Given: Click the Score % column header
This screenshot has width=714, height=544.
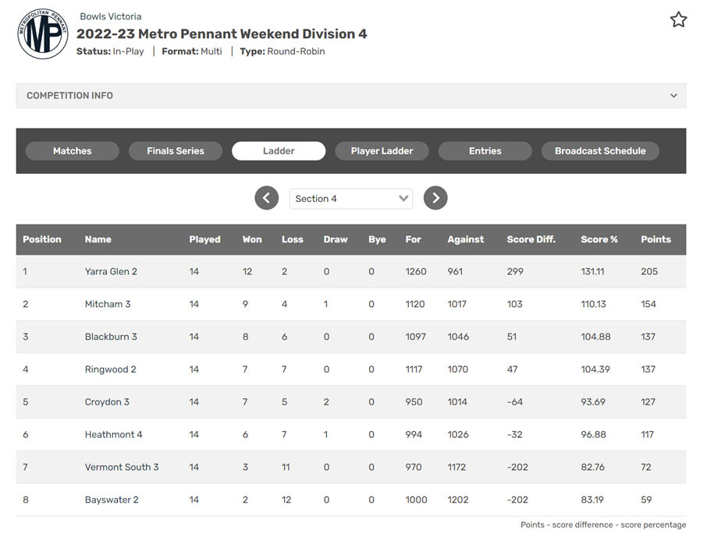Looking at the screenshot, I should coord(599,239).
